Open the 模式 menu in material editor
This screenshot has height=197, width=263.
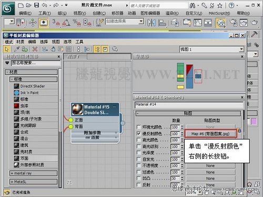(x=9, y=42)
